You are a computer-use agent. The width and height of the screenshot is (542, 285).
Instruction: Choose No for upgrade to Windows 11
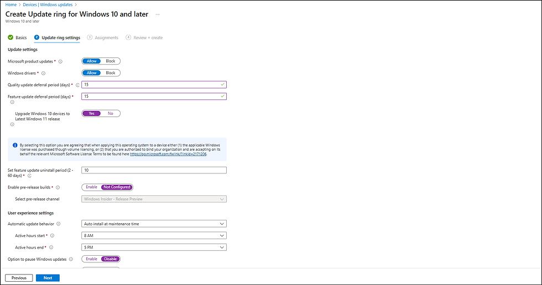[x=111, y=114]
